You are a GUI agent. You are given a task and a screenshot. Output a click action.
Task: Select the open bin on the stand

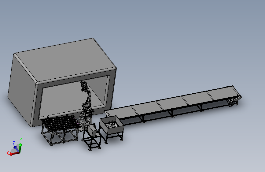(x=111, y=125)
